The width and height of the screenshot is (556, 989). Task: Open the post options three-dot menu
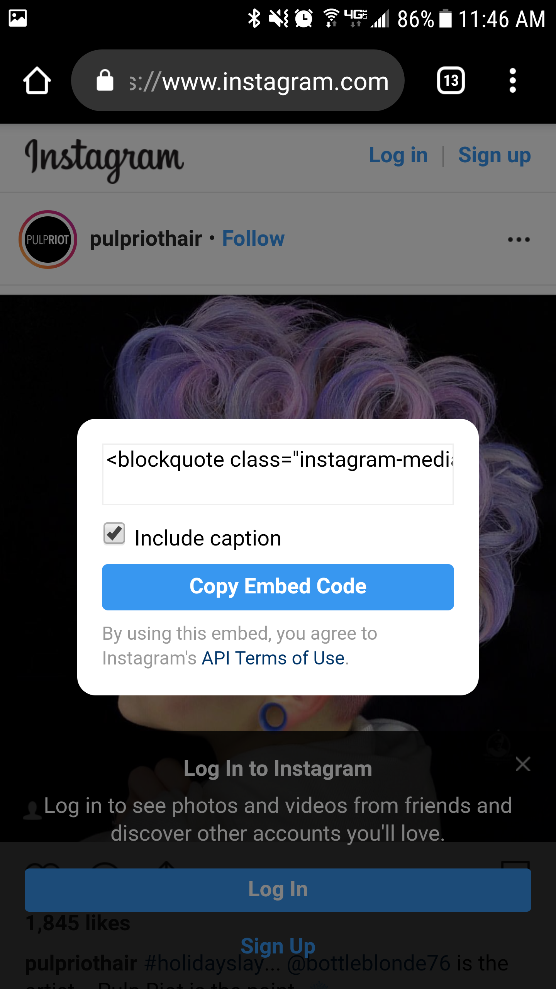click(x=519, y=240)
